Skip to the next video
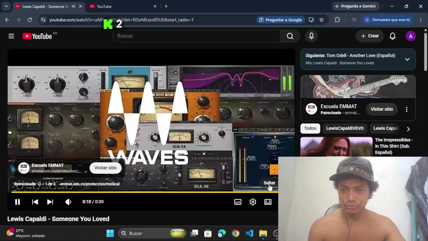The height and width of the screenshot is (241, 428). coord(50,202)
